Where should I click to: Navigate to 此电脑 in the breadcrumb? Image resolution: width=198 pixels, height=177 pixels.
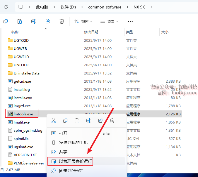tap(42, 7)
